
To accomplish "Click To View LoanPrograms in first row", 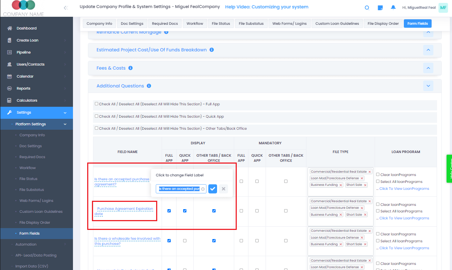I will coord(404,189).
